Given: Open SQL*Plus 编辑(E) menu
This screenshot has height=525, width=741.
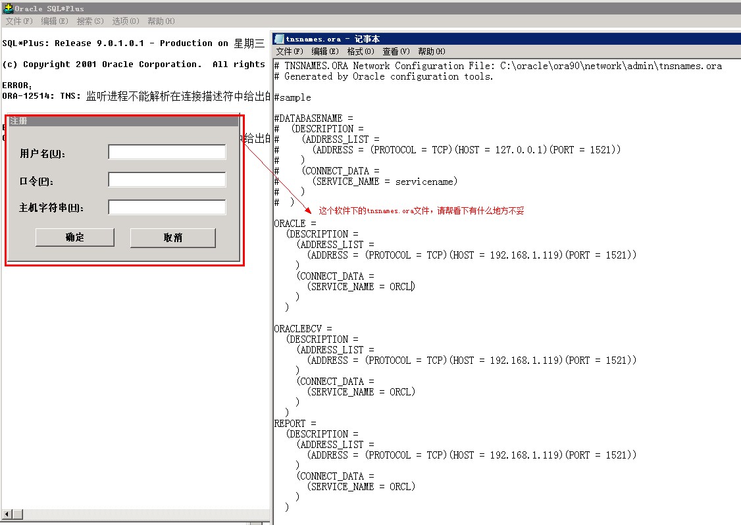Looking at the screenshot, I should click(x=55, y=21).
